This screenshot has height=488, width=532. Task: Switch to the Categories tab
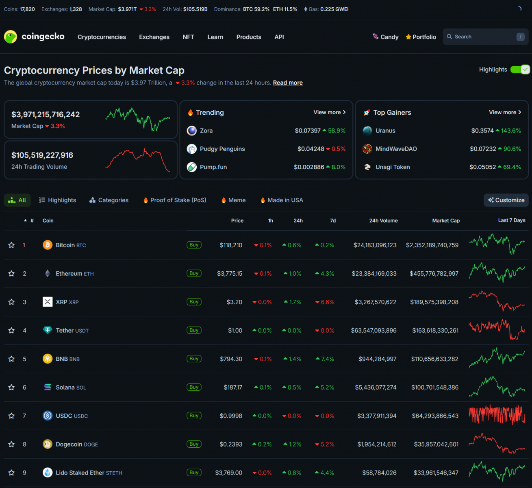pos(109,200)
